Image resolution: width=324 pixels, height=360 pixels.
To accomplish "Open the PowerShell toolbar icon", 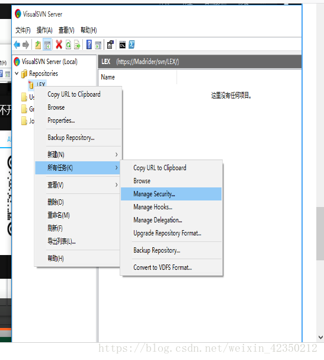I will coord(131,44).
